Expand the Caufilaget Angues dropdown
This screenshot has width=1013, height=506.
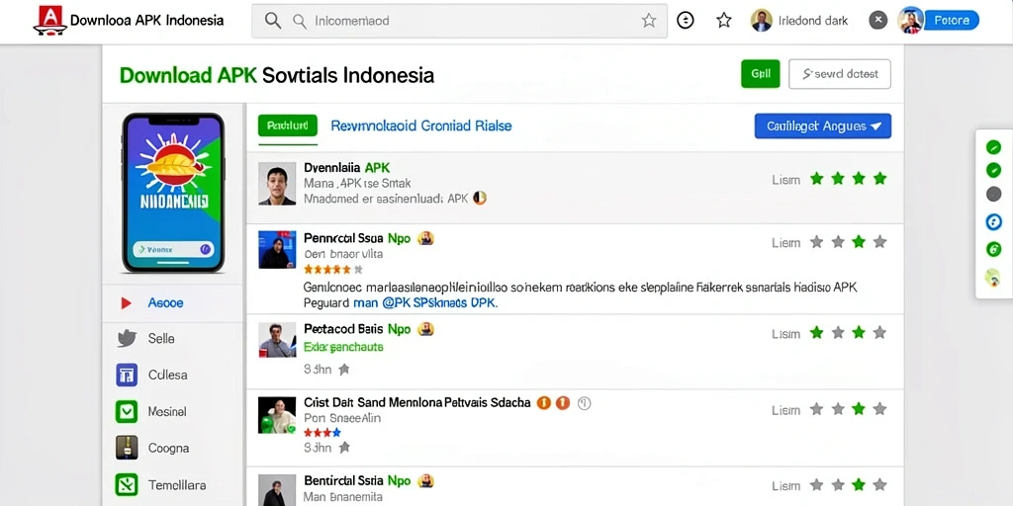pyautogui.click(x=823, y=126)
